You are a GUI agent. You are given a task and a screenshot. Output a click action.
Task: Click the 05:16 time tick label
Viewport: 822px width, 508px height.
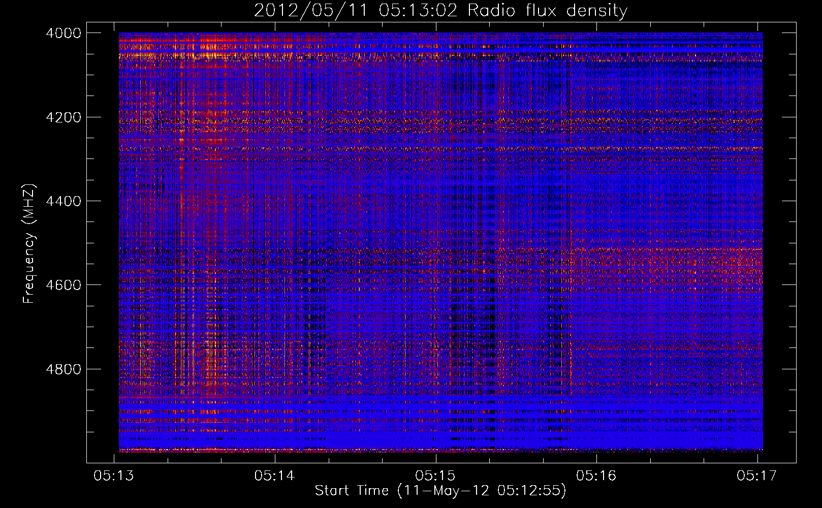(x=596, y=475)
